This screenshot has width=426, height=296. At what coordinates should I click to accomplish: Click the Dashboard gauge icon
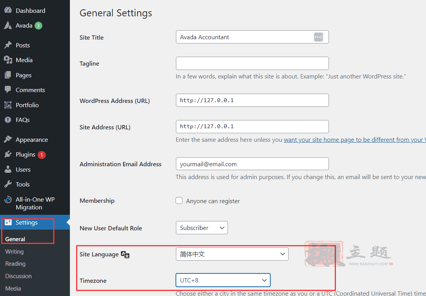point(8,10)
